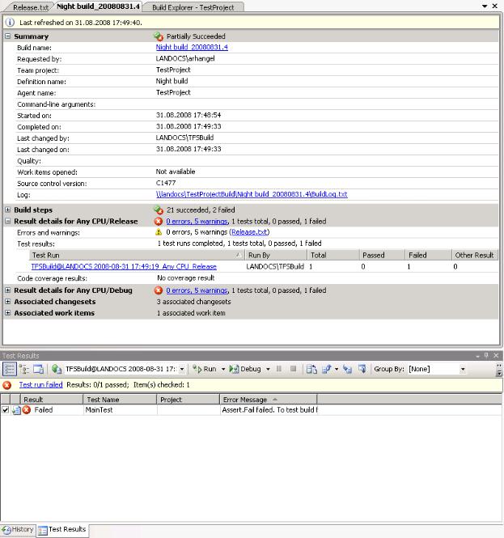This screenshot has width=504, height=538.
Task: Click Partially Succeeded status icon in Summary
Action: point(159,36)
